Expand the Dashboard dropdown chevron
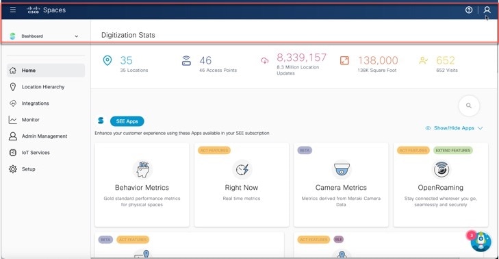Viewport: 499px width, 259px height. (77, 36)
